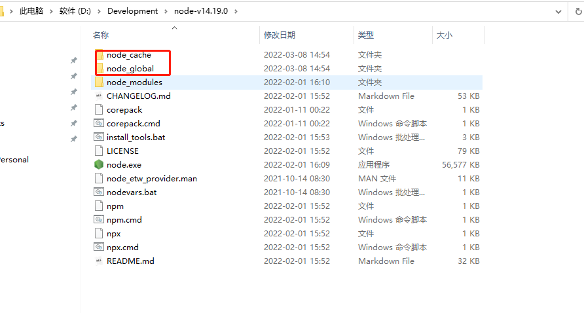Go to 软件 (D:) in the address bar

[75, 11]
